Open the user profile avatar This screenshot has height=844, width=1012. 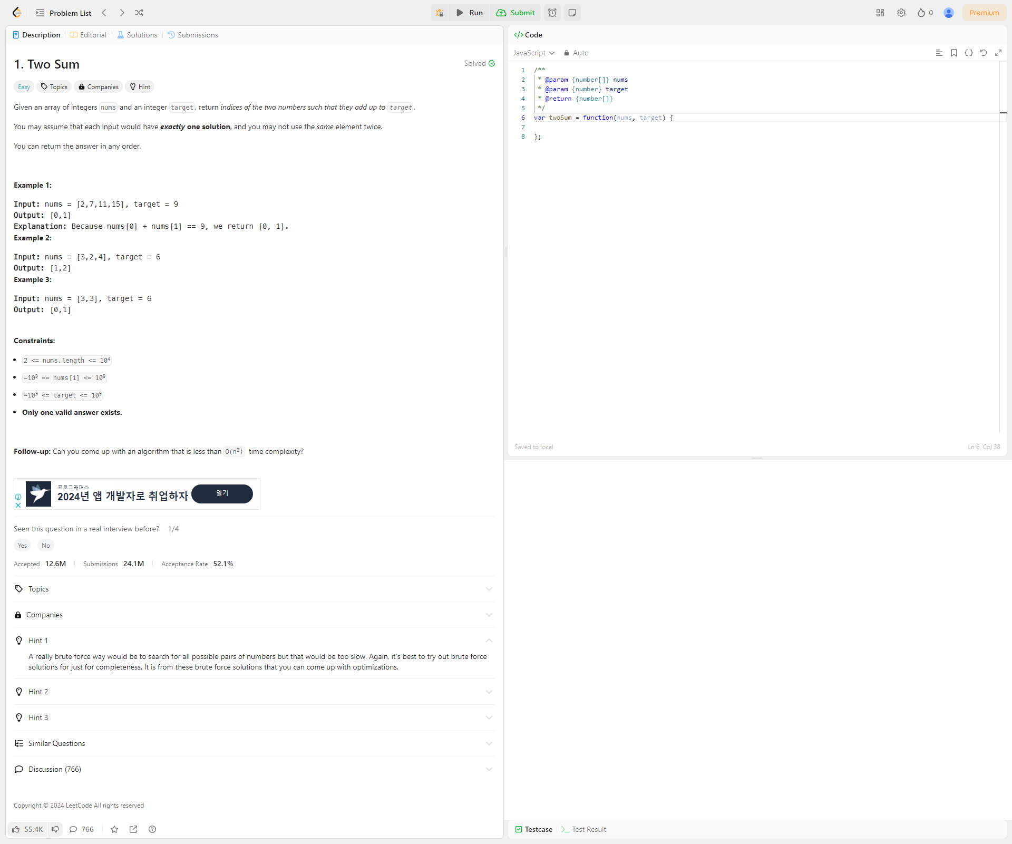point(949,13)
